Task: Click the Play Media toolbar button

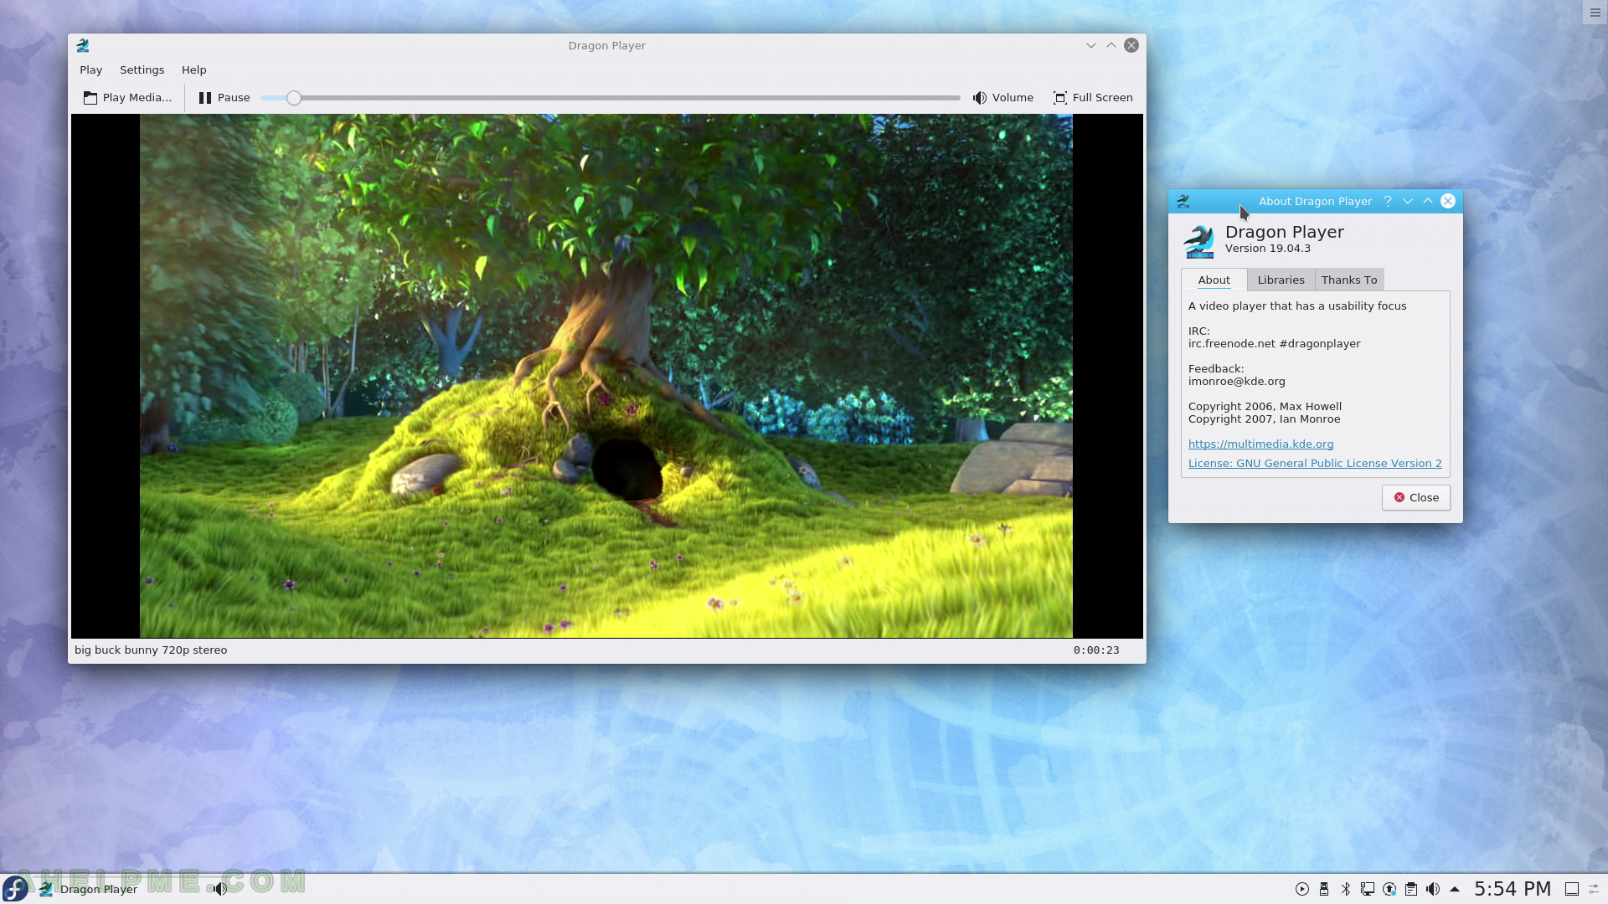Action: [x=127, y=98]
